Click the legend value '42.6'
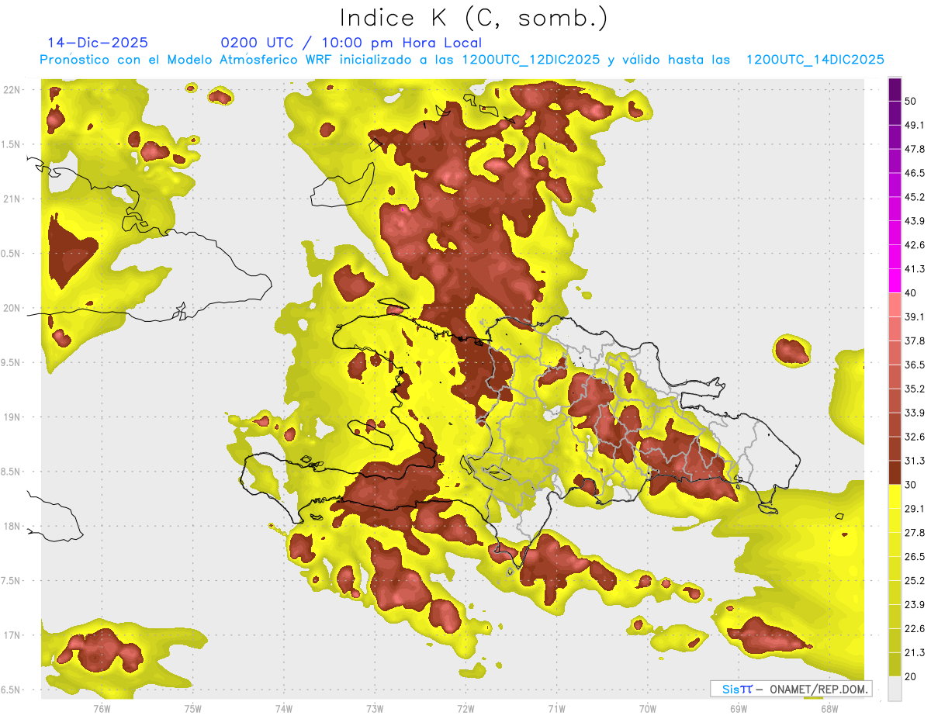 tap(915, 245)
